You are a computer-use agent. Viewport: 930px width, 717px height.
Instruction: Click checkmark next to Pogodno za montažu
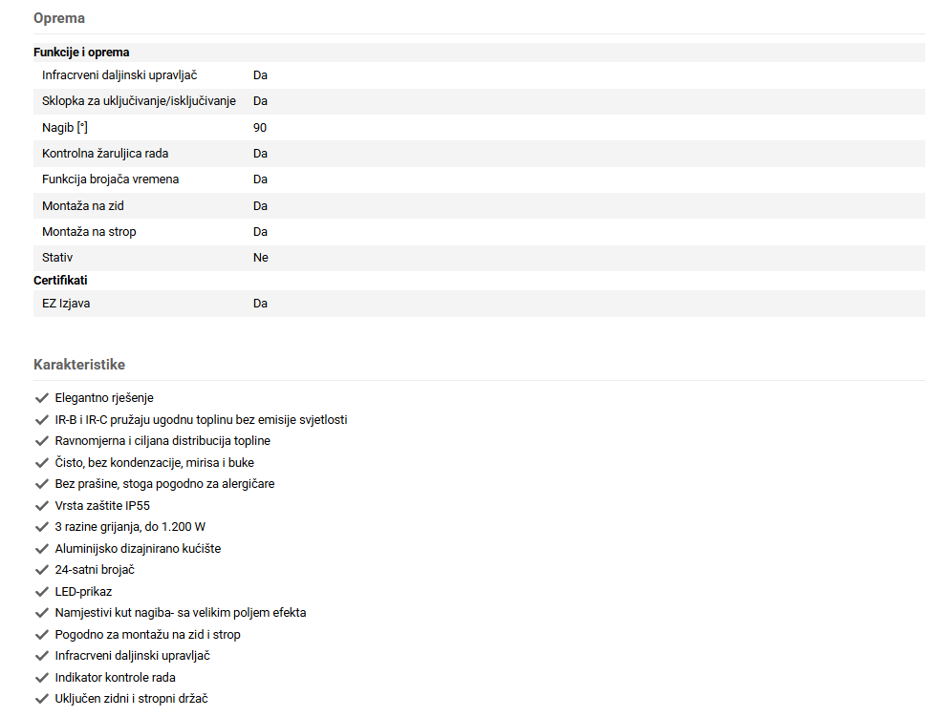41,635
